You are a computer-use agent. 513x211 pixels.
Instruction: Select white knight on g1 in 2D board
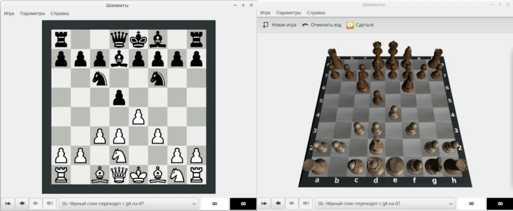[x=177, y=175]
